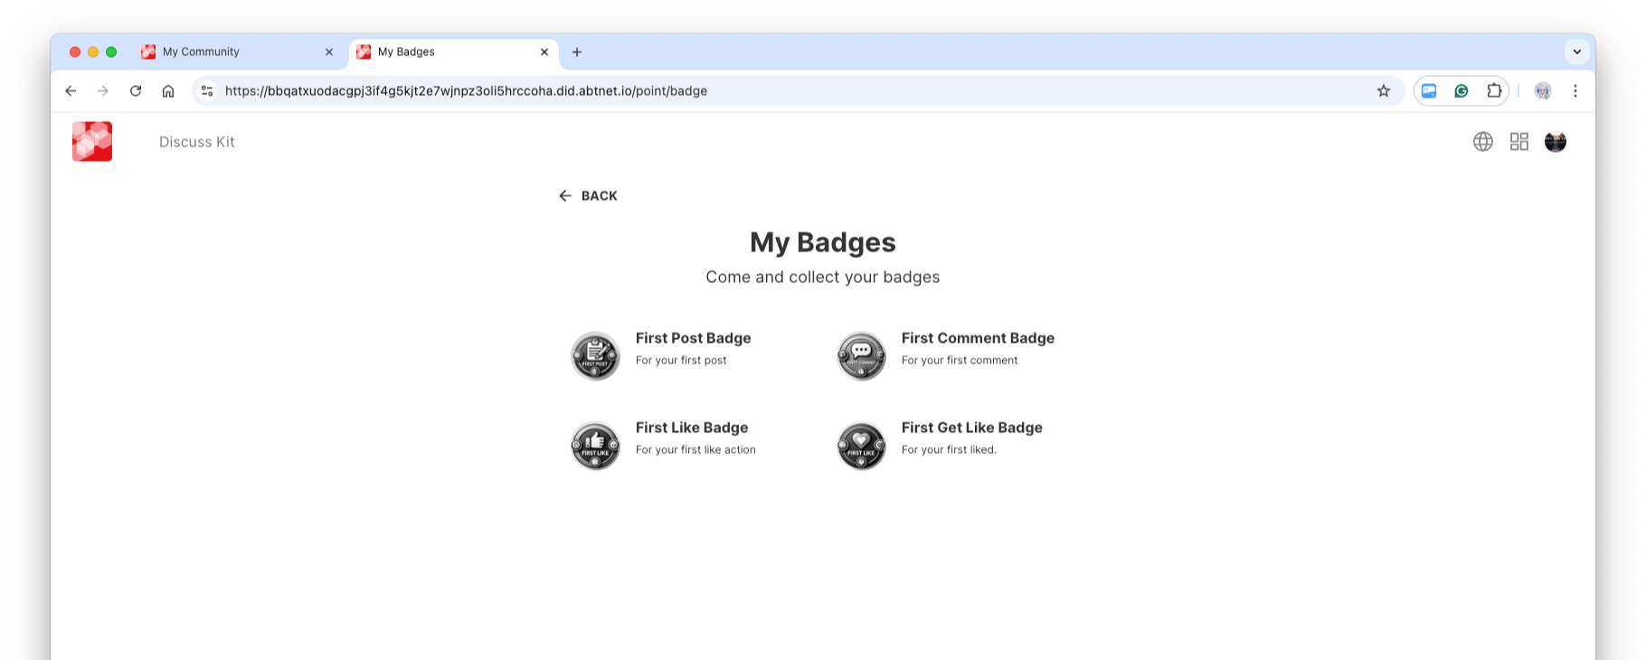Open the user avatar menu
The image size is (1646, 660).
point(1556,142)
